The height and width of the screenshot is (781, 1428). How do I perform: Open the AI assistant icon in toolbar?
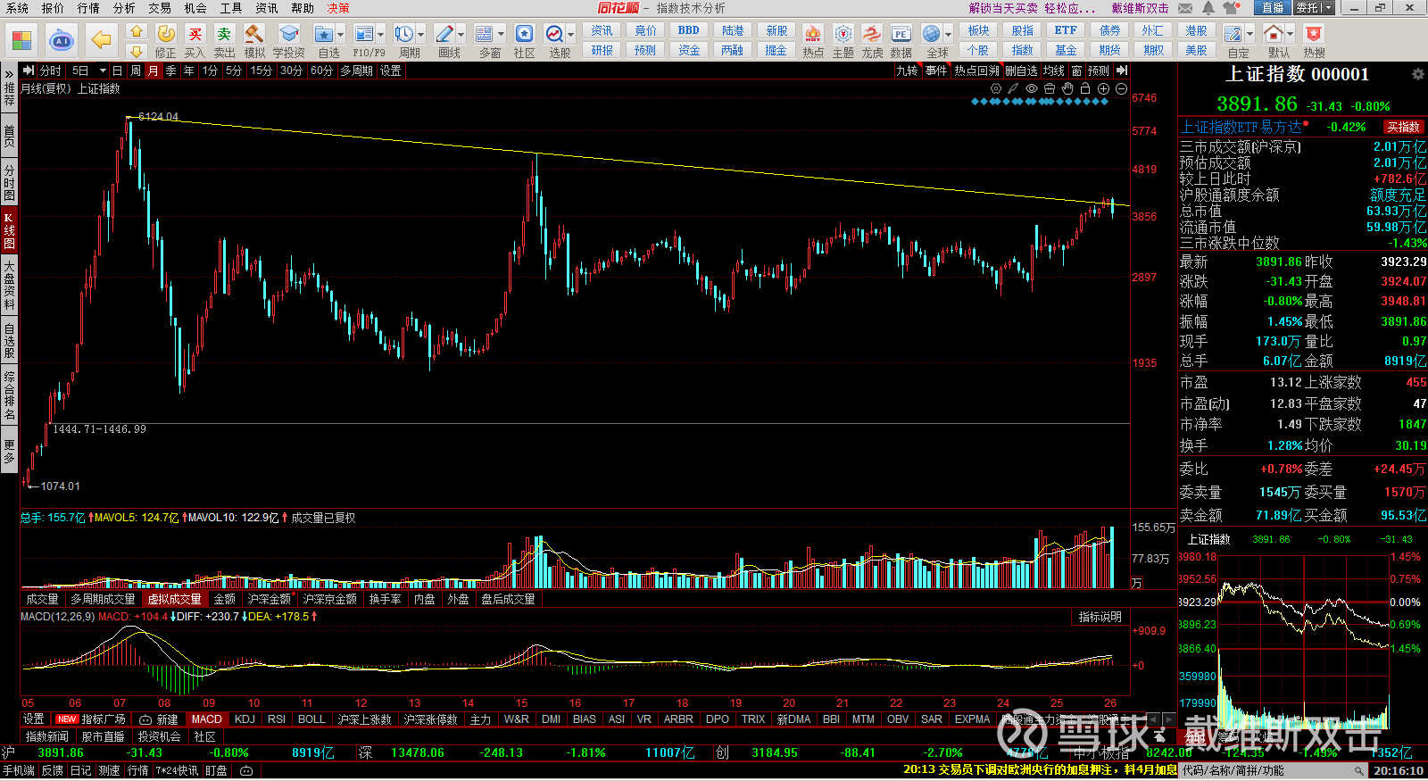(61, 40)
